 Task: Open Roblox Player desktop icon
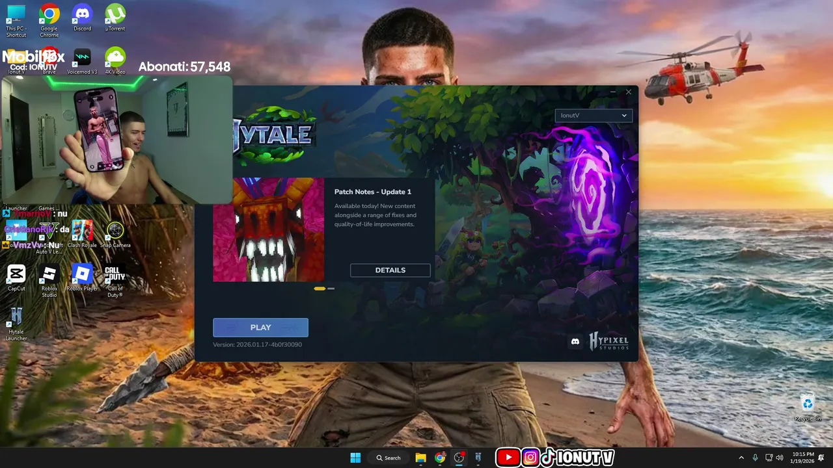(x=82, y=278)
